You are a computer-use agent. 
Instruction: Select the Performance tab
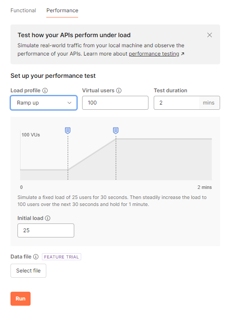62,10
